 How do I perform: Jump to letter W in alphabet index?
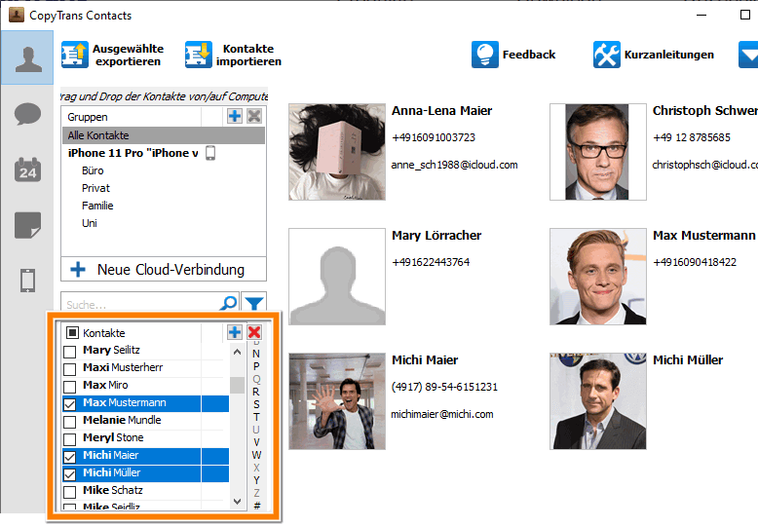(x=256, y=455)
